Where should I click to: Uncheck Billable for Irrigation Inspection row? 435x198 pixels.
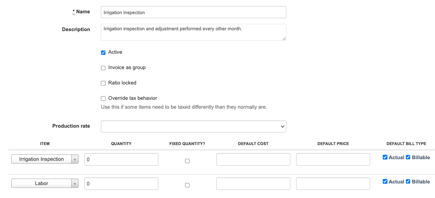(x=408, y=158)
